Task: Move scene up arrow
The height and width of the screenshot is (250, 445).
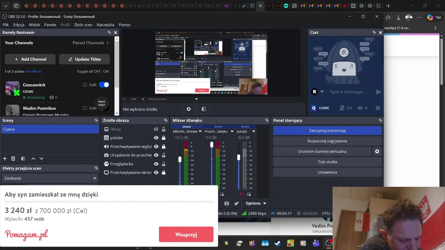Action: [33, 159]
